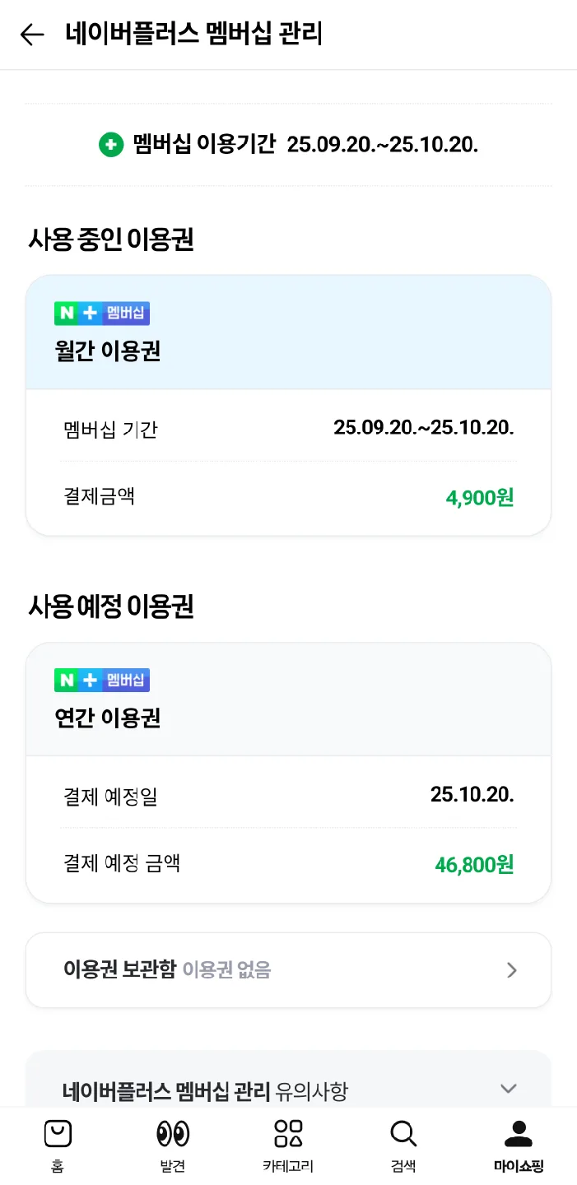577x1185 pixels.
Task: Tap the 결제 예정일 25.10.20. row
Action: pyautogui.click(x=288, y=795)
